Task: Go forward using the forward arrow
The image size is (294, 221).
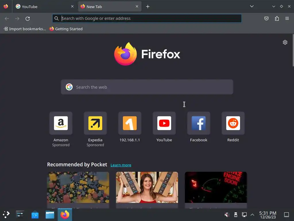Action: click(17, 18)
